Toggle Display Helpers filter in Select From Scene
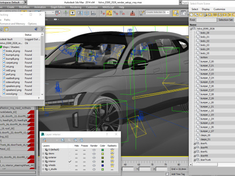The height and width of the screenshot is (176, 235). (x=211, y=15)
